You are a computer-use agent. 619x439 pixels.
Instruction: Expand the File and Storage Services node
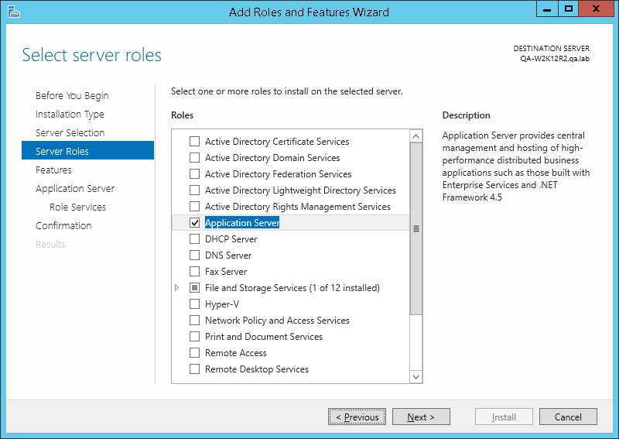pos(177,288)
